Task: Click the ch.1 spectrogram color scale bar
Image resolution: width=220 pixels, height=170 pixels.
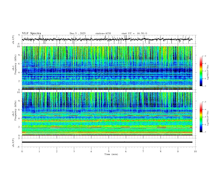Action: 201,71
